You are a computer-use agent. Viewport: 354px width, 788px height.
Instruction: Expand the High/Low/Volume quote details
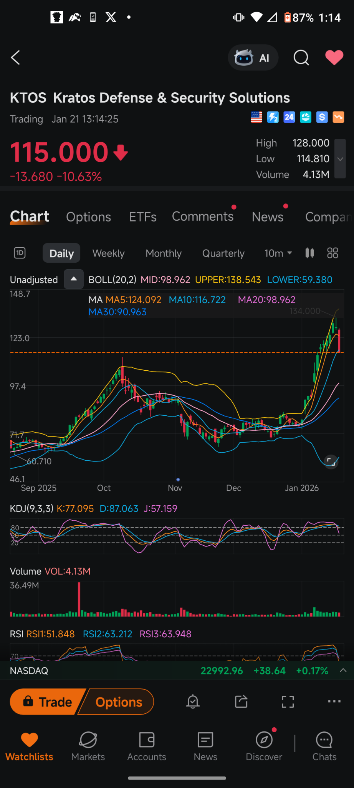pyautogui.click(x=340, y=159)
